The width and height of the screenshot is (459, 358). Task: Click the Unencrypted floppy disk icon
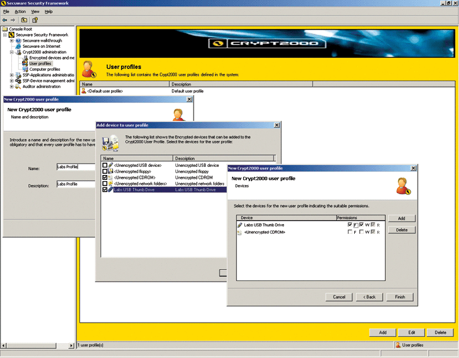110,171
